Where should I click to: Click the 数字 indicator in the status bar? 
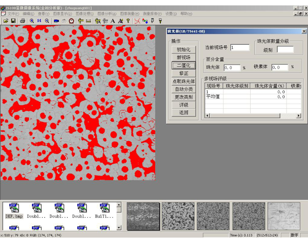[x=294, y=235]
